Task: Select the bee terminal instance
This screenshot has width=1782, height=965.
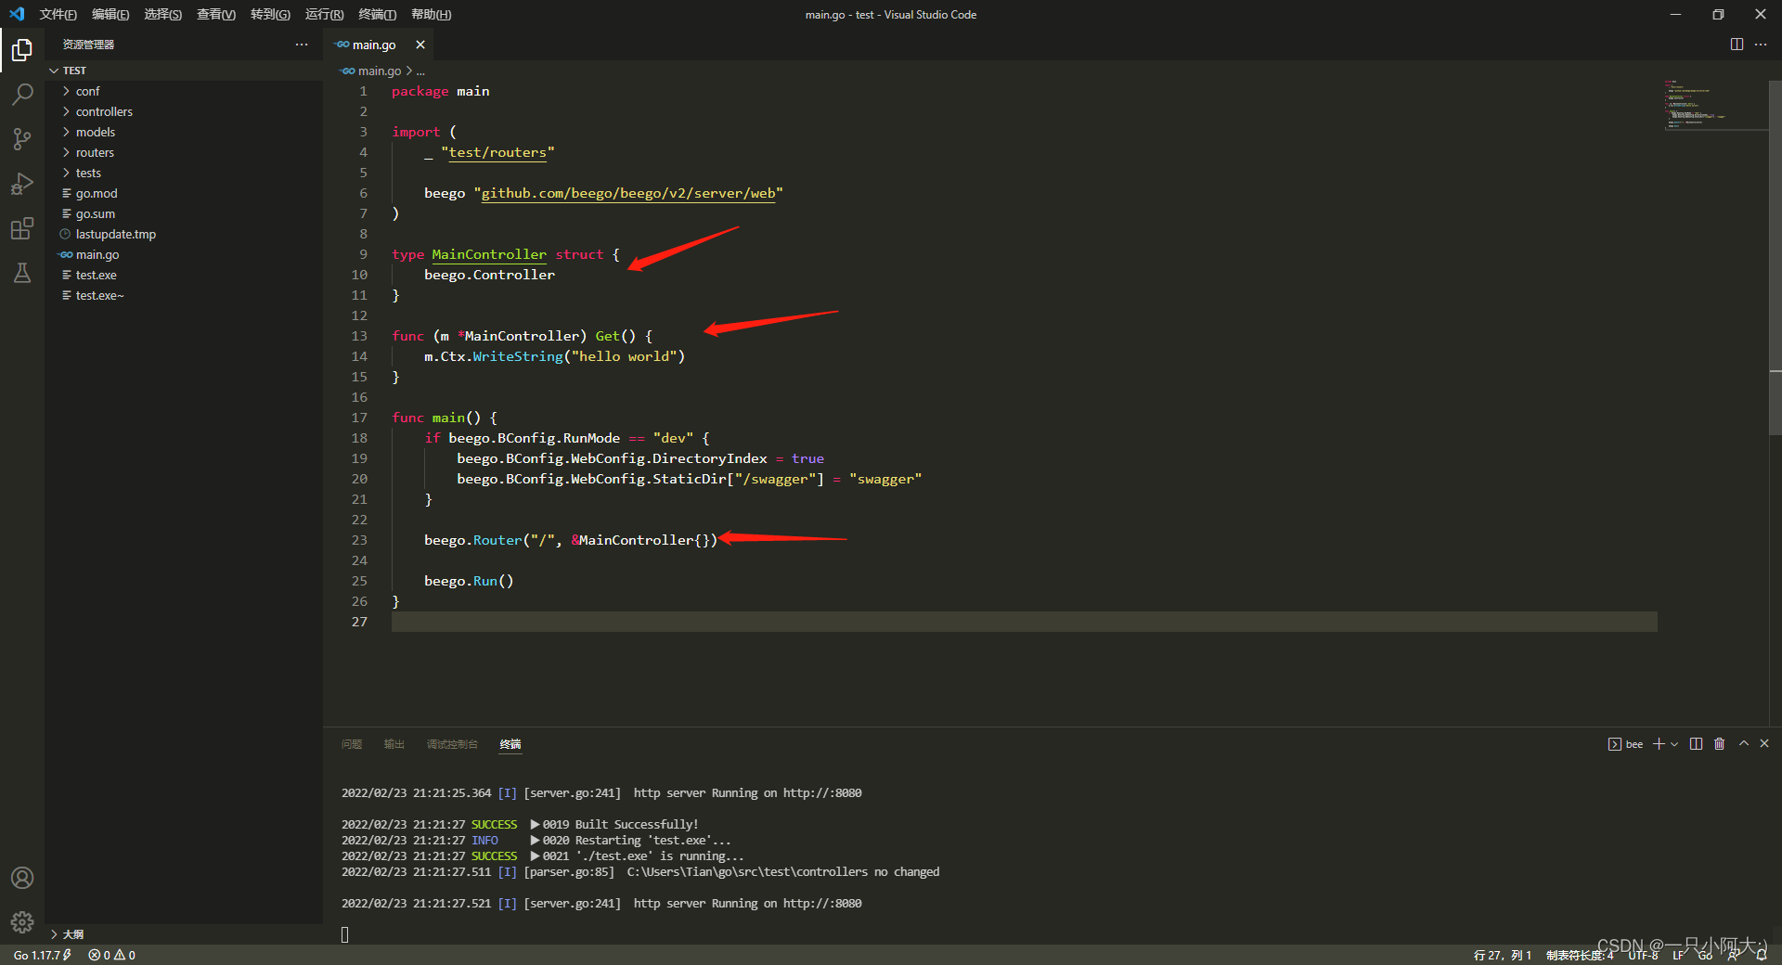Action: [1625, 744]
